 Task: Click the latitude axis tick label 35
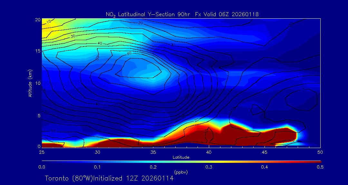coord(153,153)
